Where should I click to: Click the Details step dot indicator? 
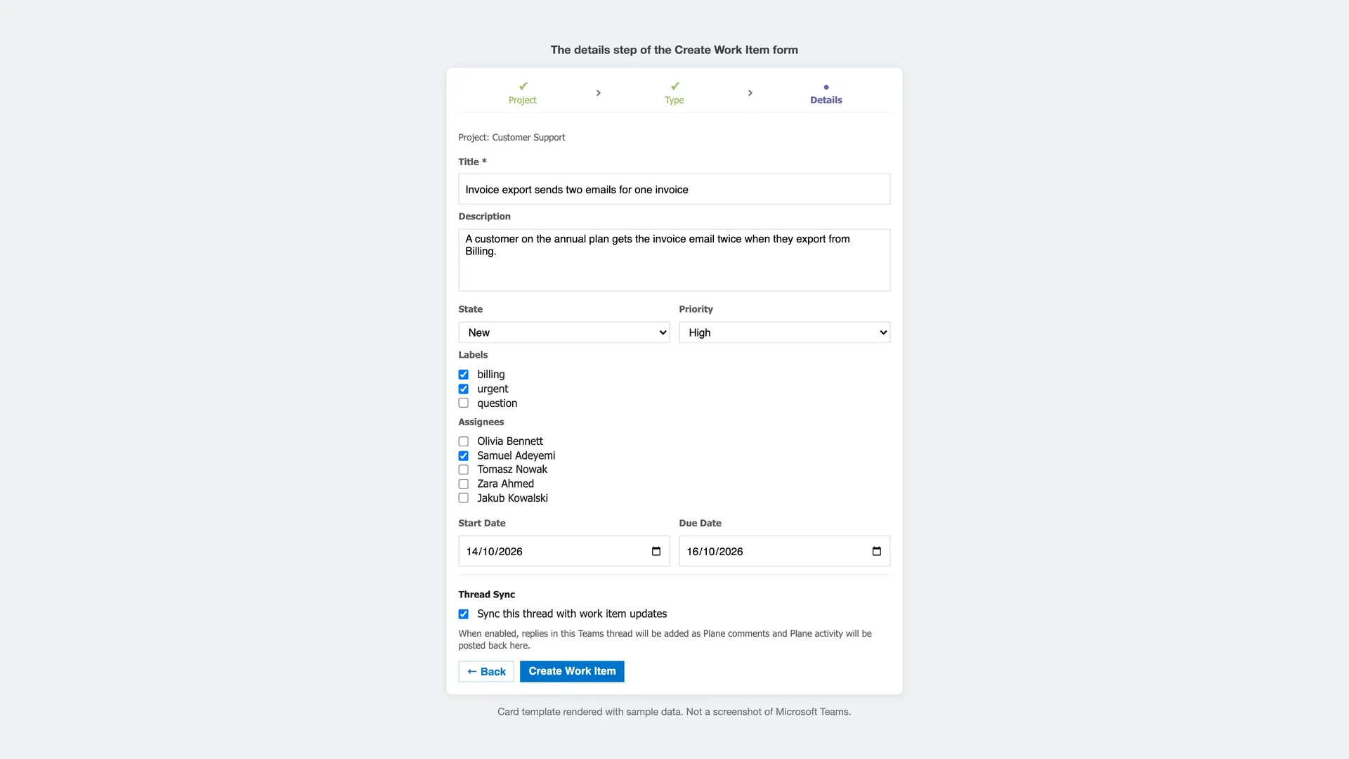pos(826,87)
